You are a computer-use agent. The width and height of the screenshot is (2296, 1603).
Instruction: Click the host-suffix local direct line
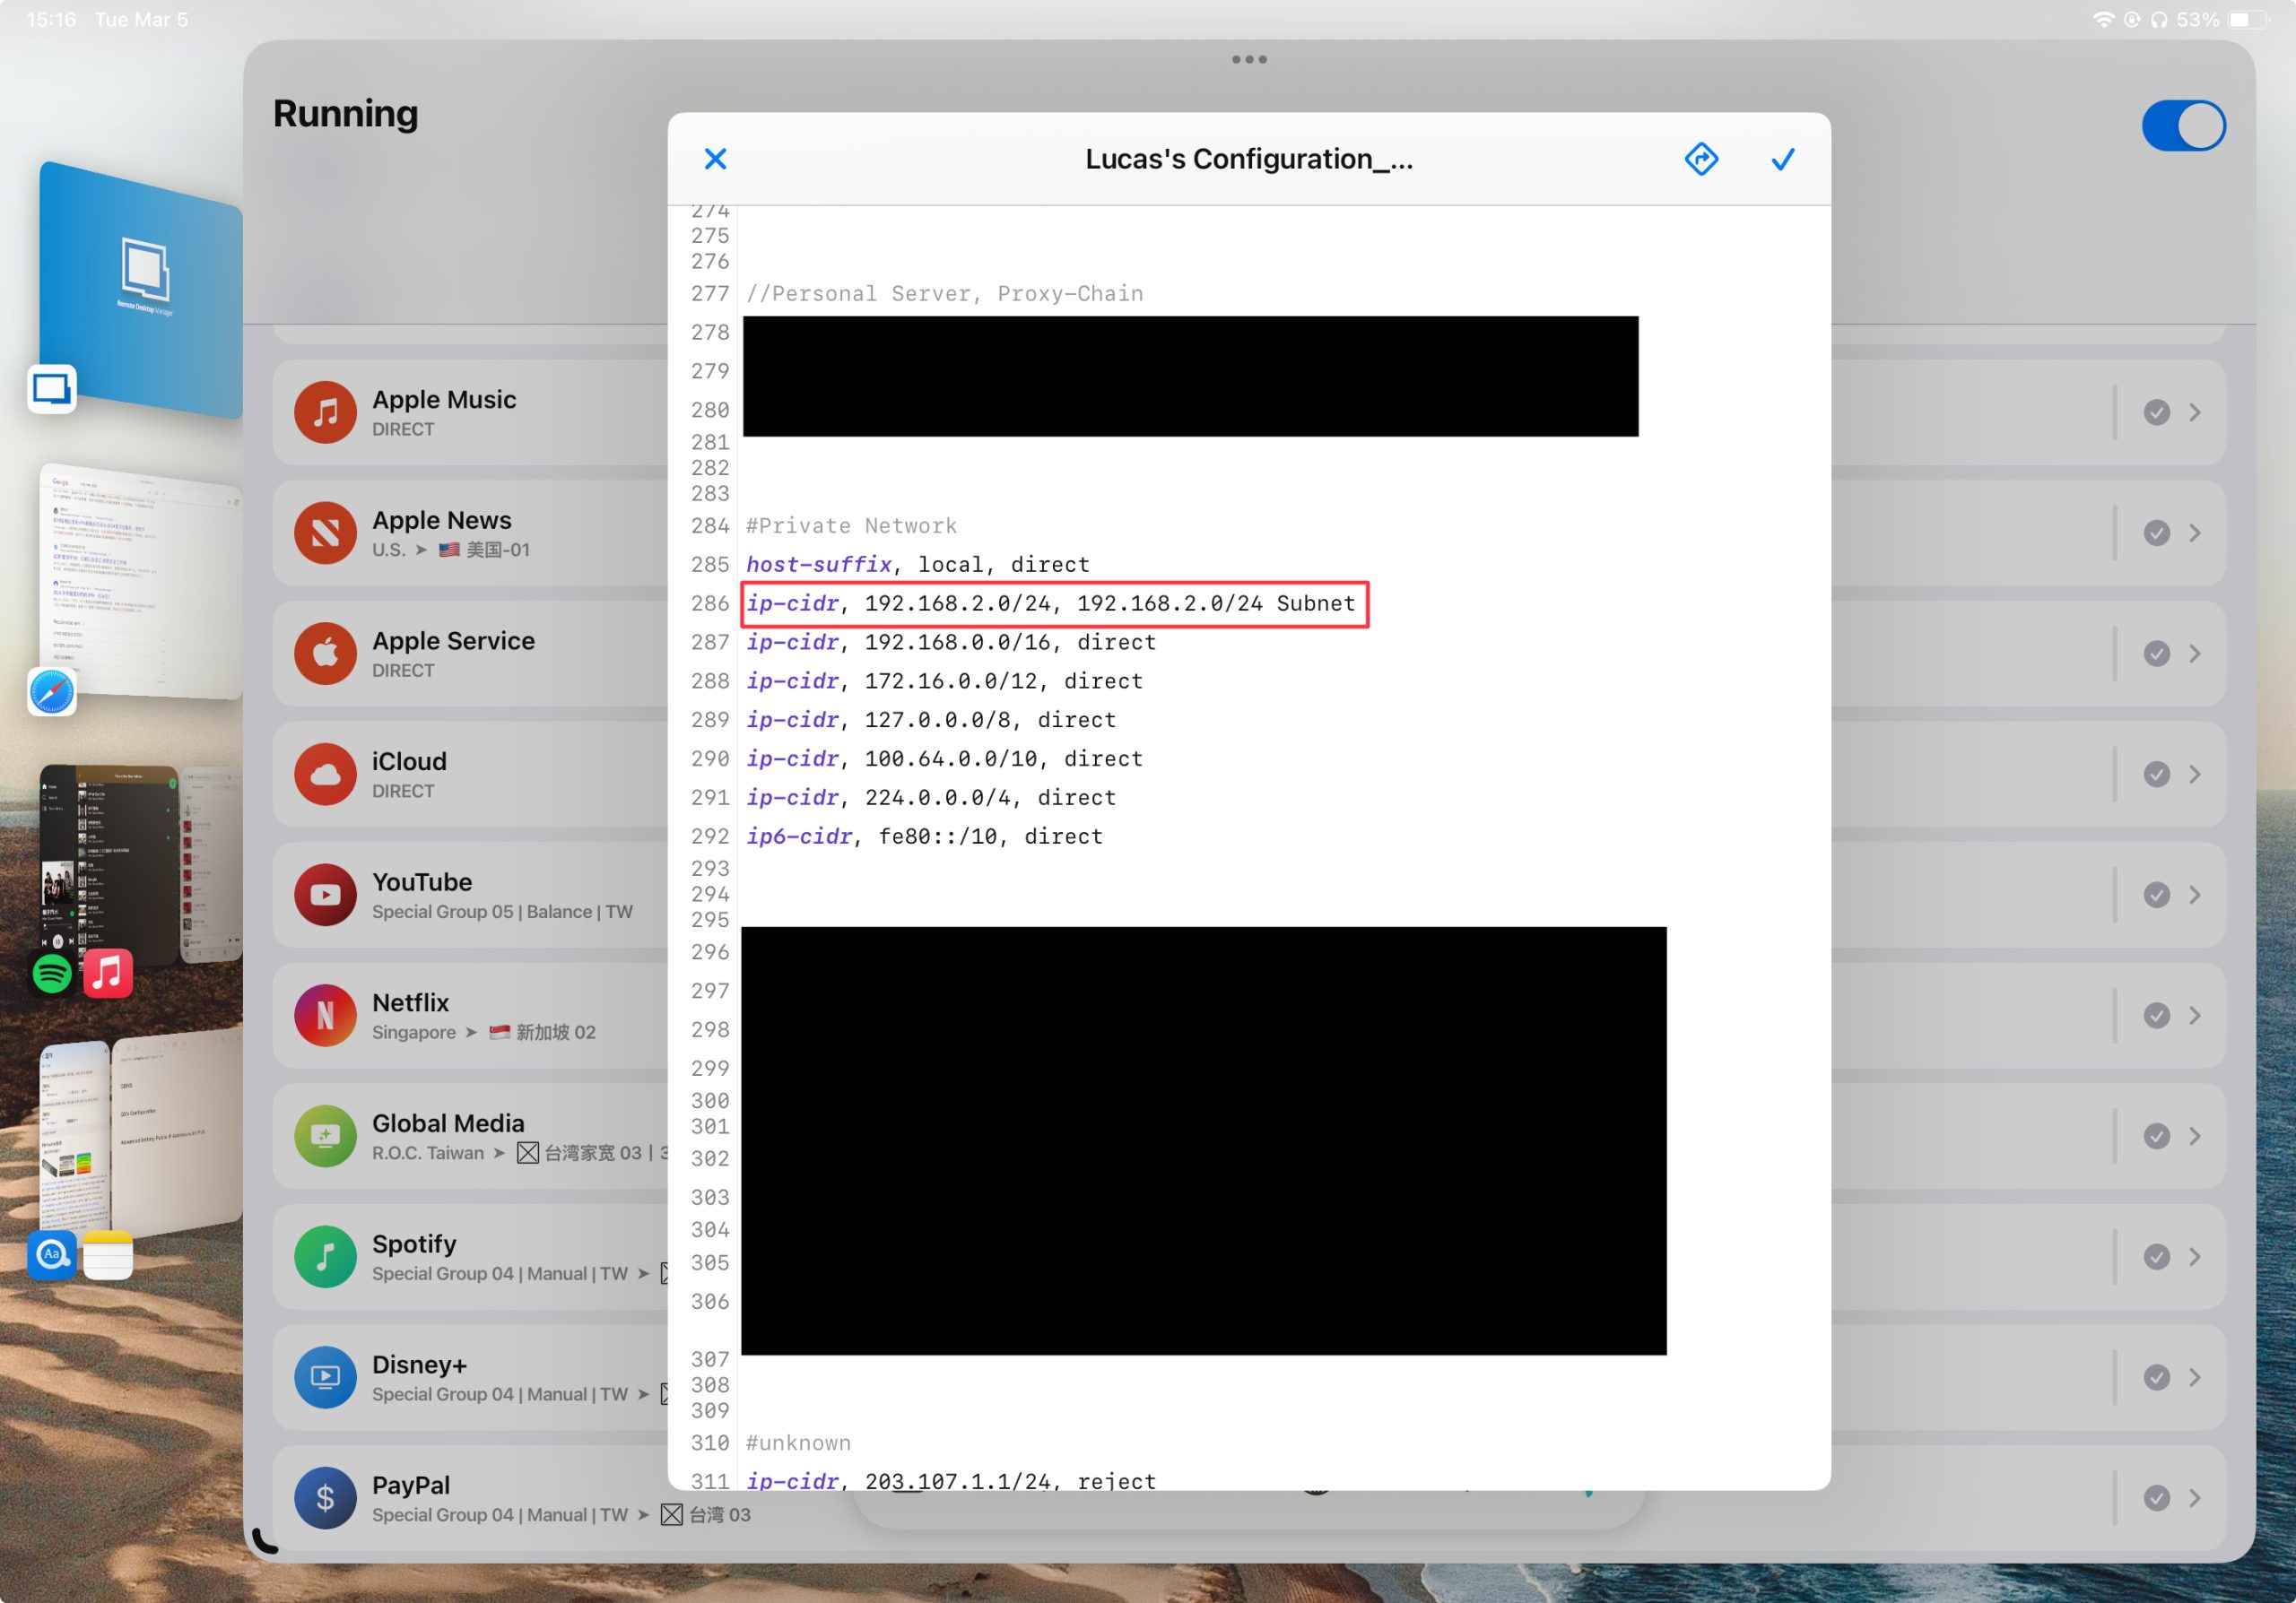[917, 565]
